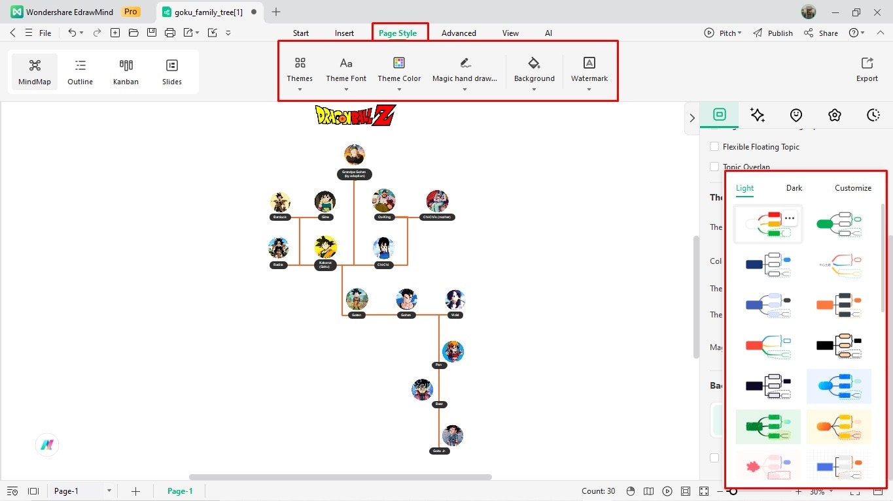The width and height of the screenshot is (893, 501).
Task: Click the export-share icon in quick toolbar
Action: pos(188,33)
